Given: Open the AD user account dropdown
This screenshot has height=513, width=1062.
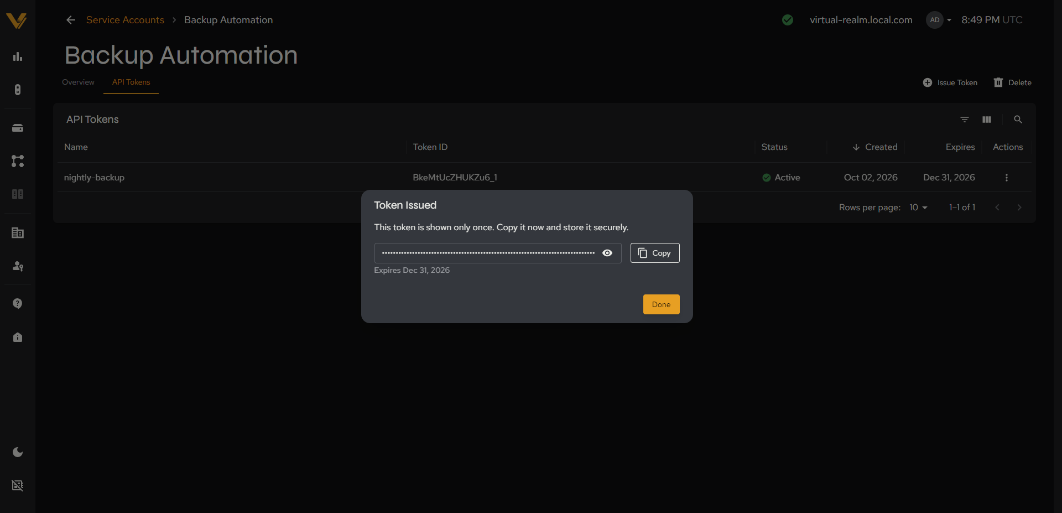Looking at the screenshot, I should click(x=939, y=20).
